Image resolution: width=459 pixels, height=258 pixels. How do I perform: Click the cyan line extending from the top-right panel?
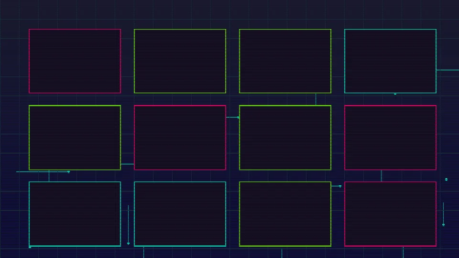pos(448,70)
